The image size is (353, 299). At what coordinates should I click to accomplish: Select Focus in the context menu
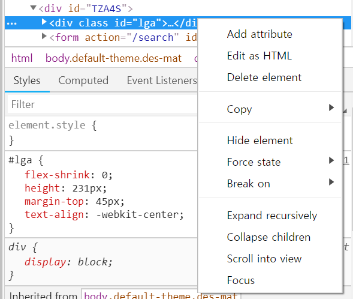[241, 280]
